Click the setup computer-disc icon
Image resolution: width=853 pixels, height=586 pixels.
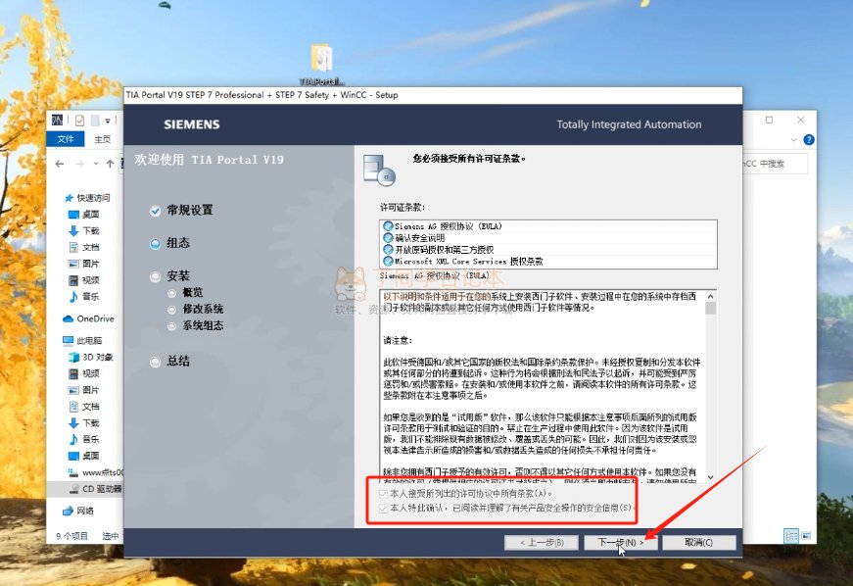(379, 171)
